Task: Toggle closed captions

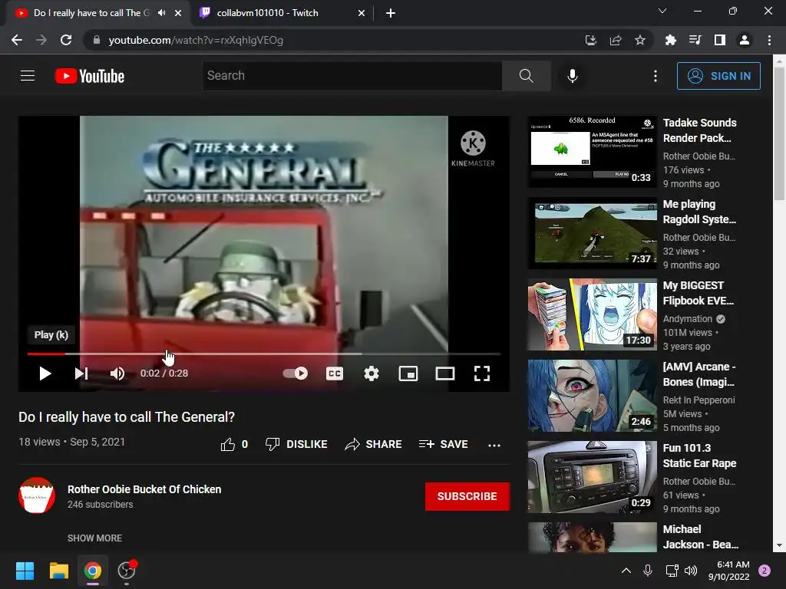Action: (x=335, y=373)
